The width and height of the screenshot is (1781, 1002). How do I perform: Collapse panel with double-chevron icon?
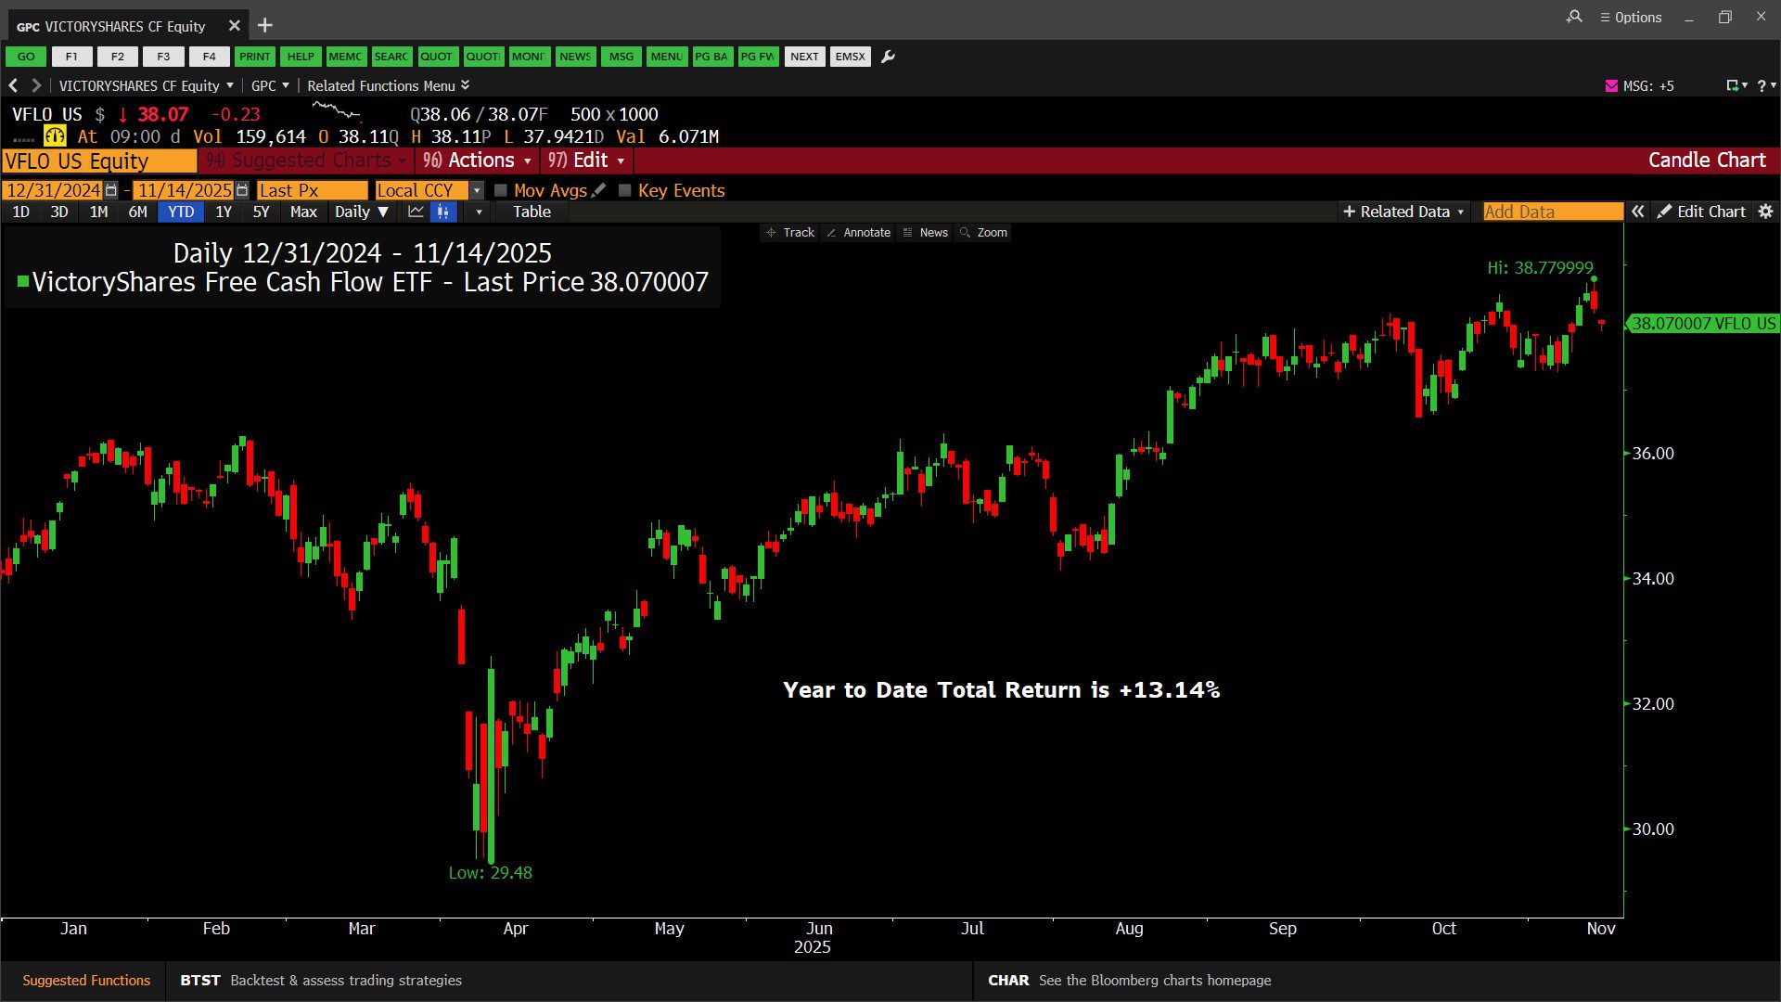click(1638, 212)
